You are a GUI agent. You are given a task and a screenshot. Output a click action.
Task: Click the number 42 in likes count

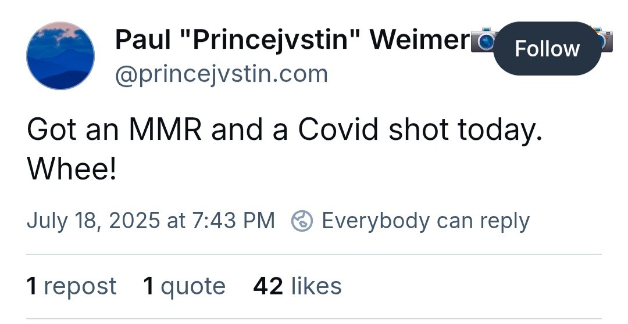click(x=268, y=286)
